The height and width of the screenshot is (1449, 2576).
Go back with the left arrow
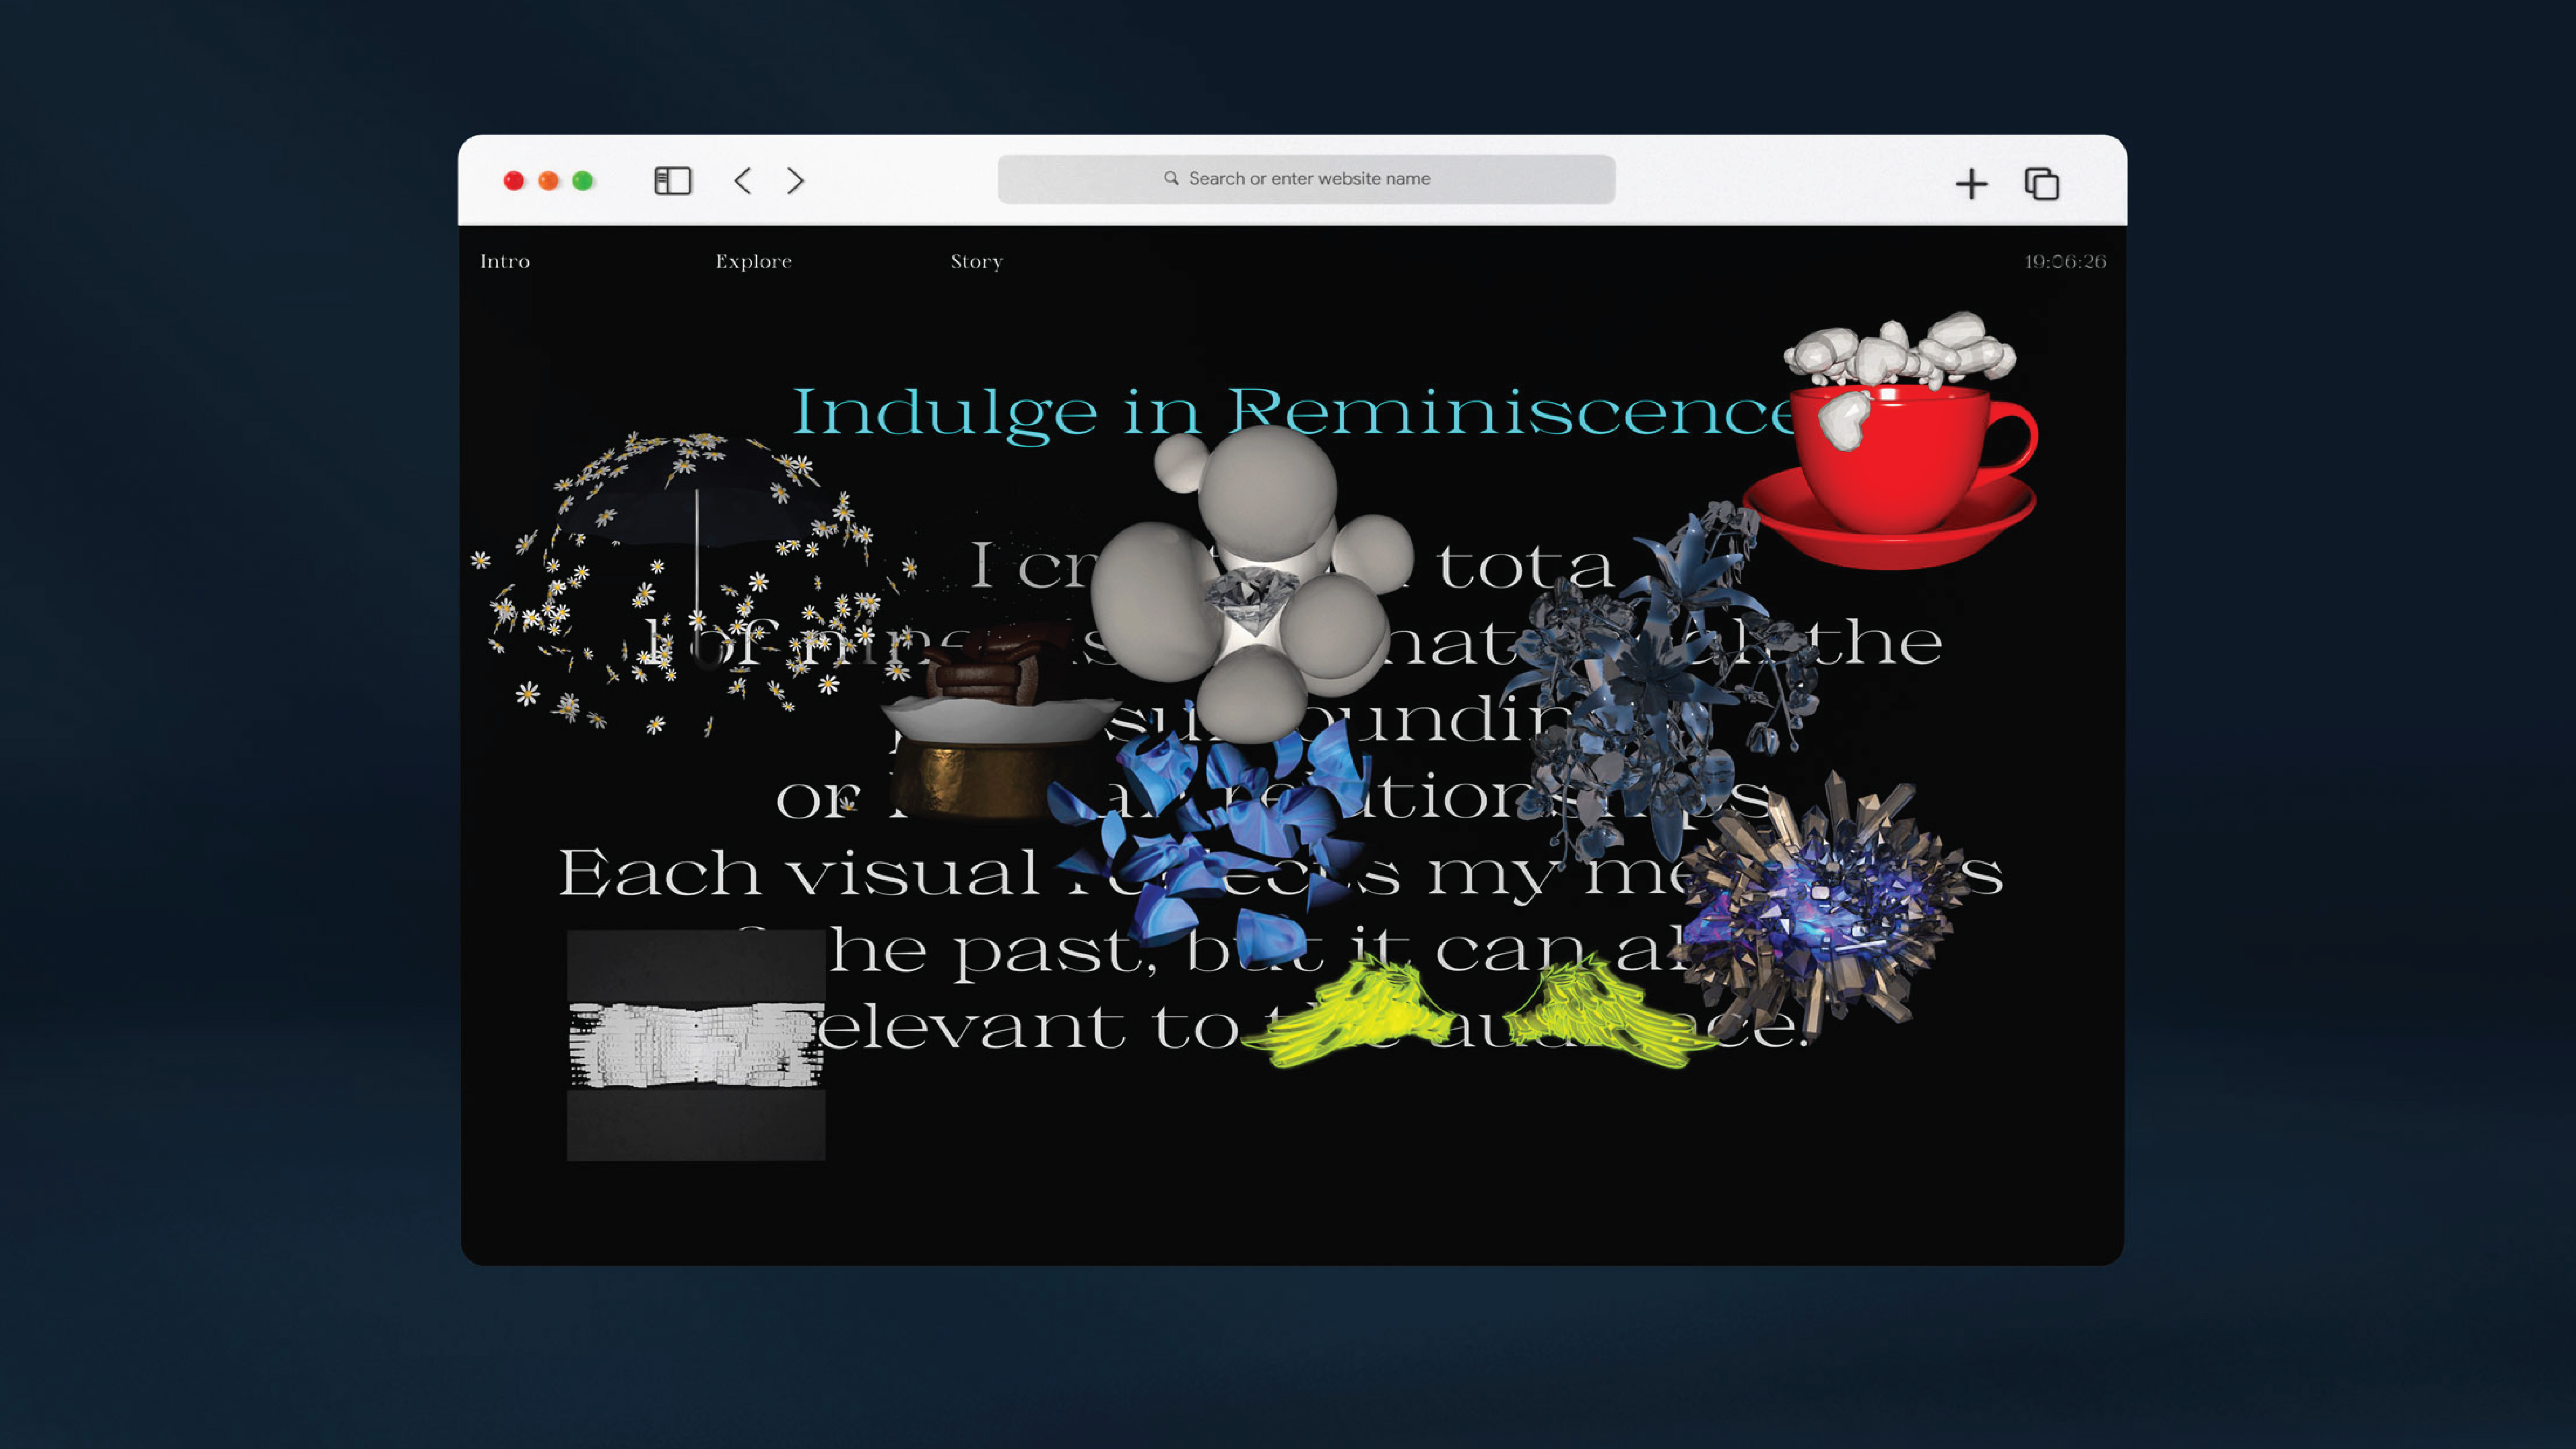click(x=742, y=181)
